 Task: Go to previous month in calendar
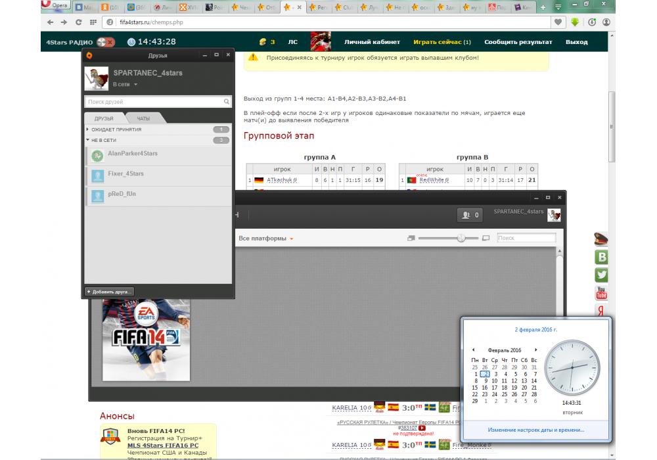point(474,350)
